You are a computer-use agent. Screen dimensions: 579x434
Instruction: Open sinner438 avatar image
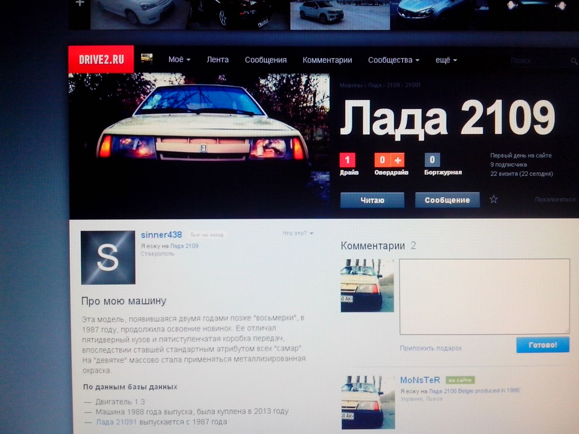[x=108, y=257]
